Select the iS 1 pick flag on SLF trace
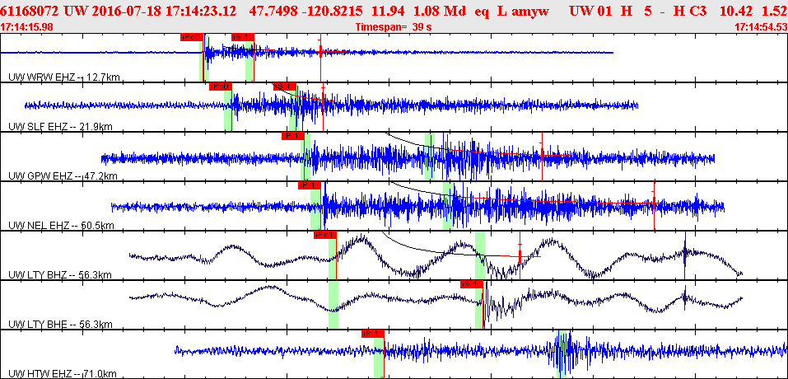The height and width of the screenshot is (379, 788). pos(284,87)
